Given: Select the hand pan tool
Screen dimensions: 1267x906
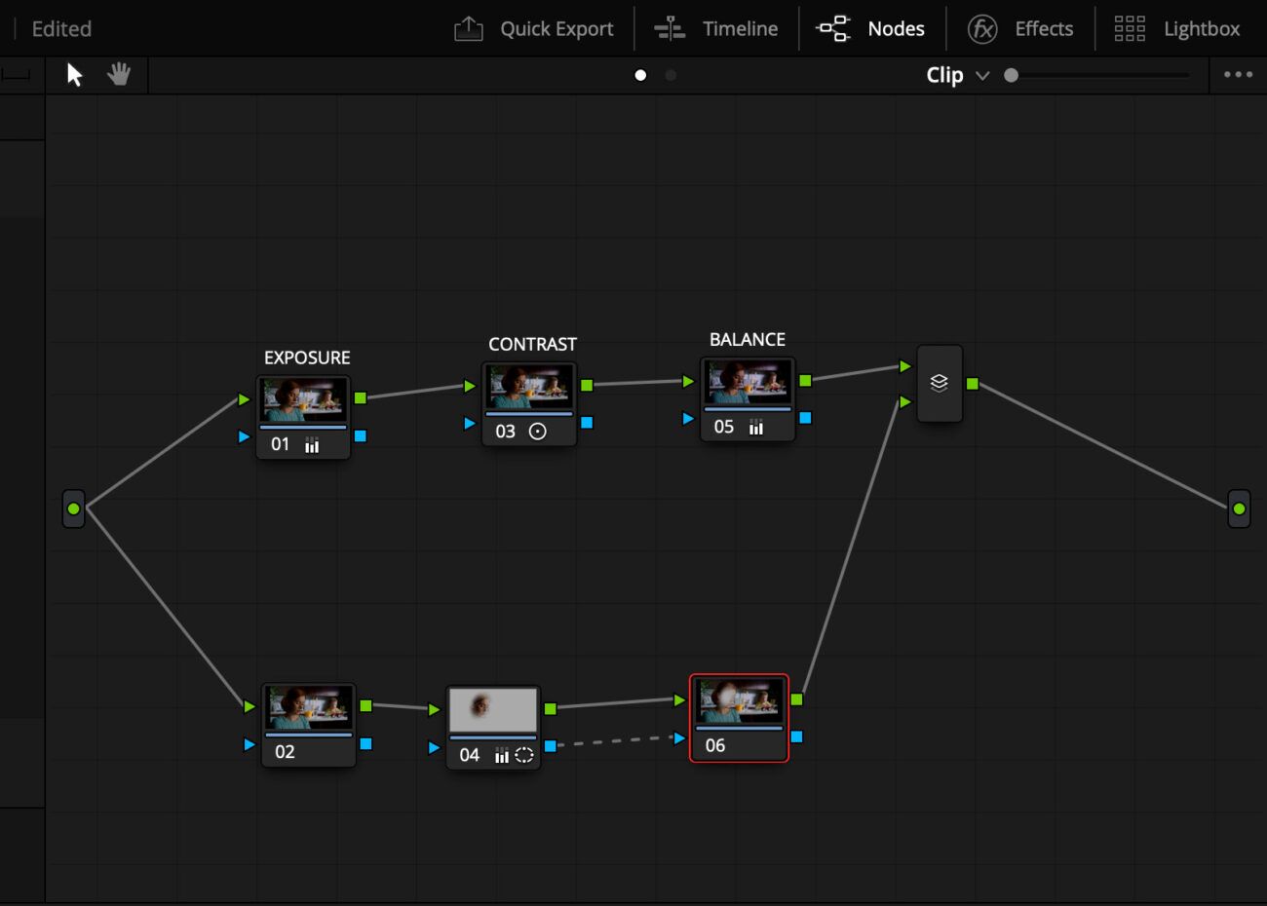Looking at the screenshot, I should [x=119, y=74].
